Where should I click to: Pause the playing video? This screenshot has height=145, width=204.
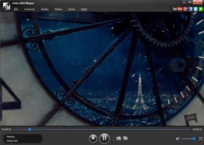point(104,138)
